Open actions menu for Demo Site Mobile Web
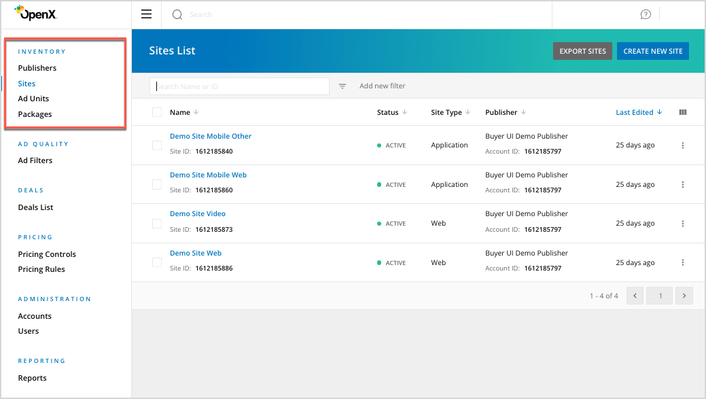This screenshot has height=399, width=706. coord(683,185)
